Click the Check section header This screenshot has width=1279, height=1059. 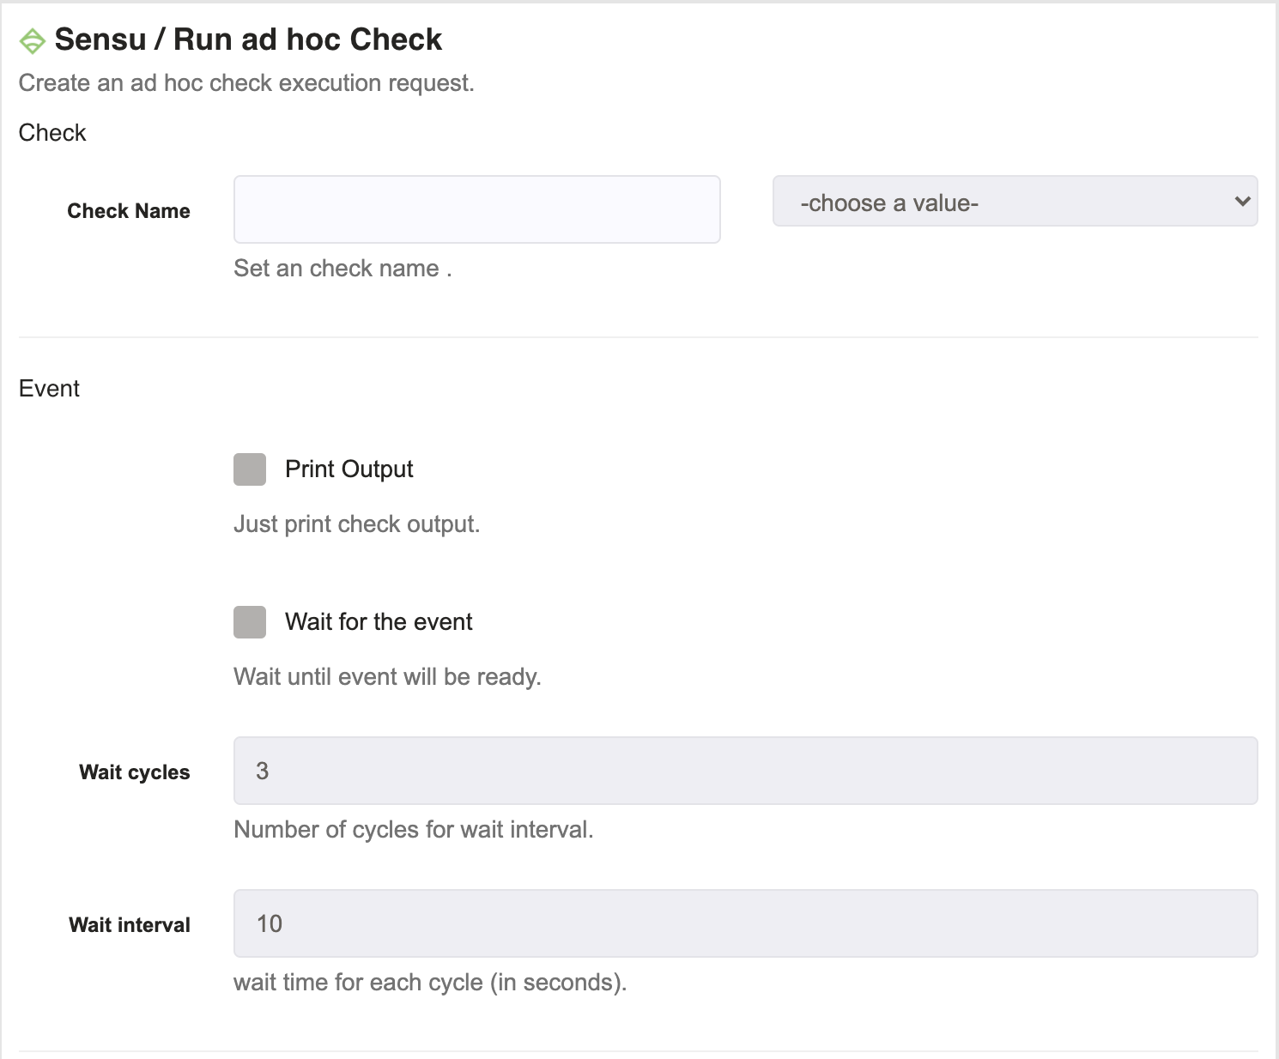tap(52, 133)
